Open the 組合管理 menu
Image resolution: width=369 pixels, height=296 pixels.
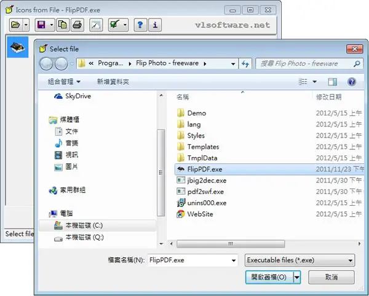64,82
